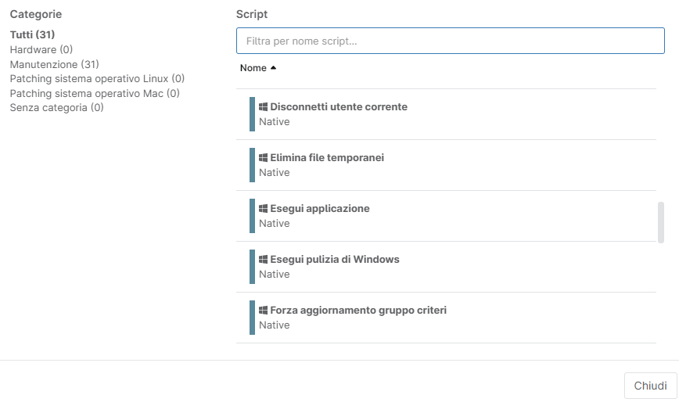Click Windows icon beside Esegui applicazione

tap(263, 209)
